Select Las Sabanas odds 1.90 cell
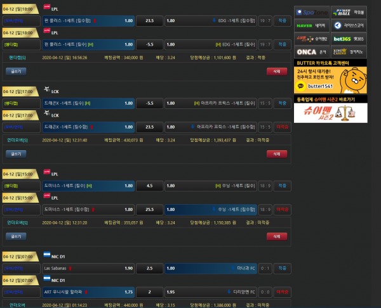 (89, 268)
